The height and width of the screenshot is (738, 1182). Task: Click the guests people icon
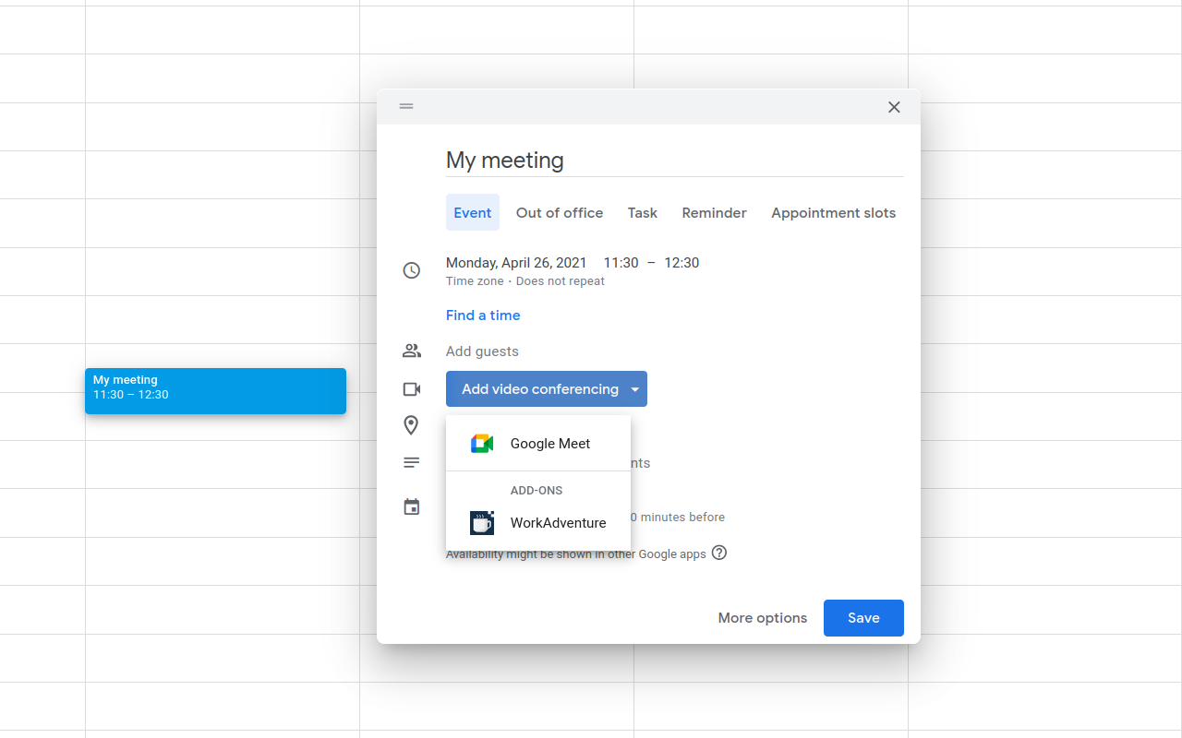coord(412,351)
